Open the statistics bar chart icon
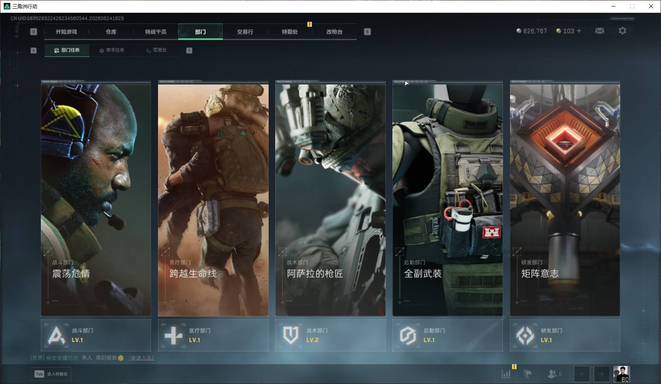This screenshot has height=384, width=661. point(506,374)
